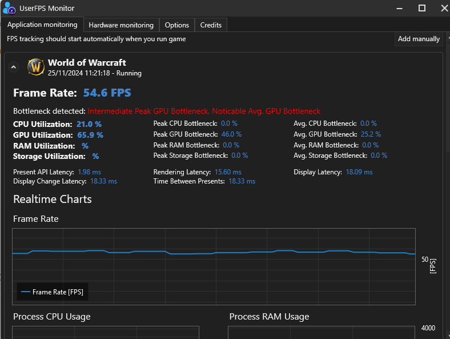Click the World of Warcraft title text
Image resolution: width=450 pixels, height=339 pixels.
[x=87, y=63]
